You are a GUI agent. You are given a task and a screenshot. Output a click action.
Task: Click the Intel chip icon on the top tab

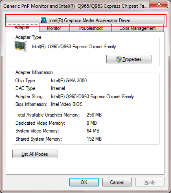[x=44, y=20]
